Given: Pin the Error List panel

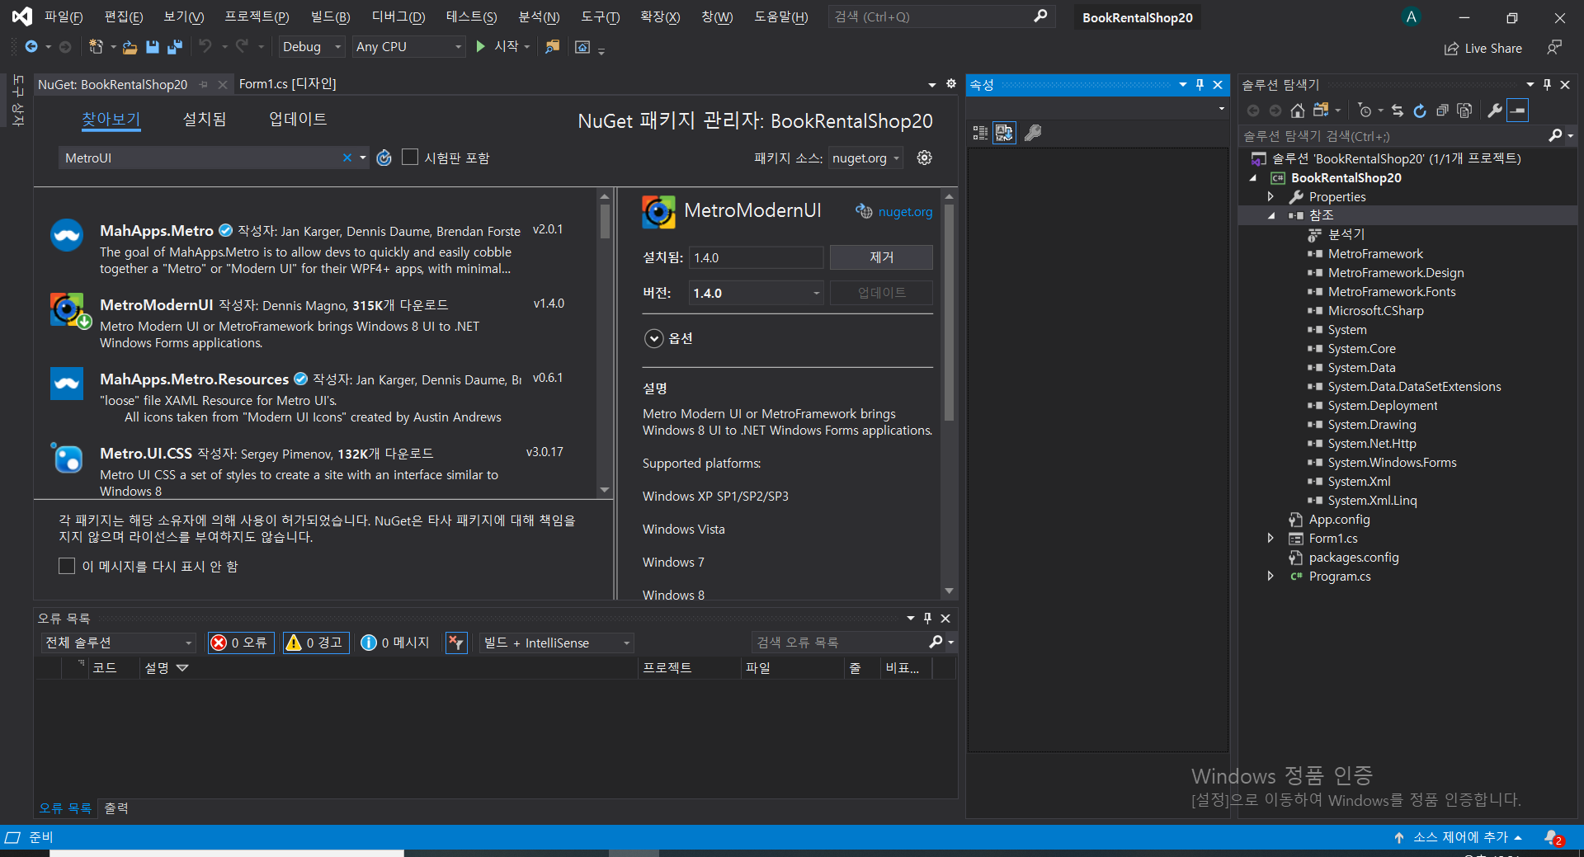Looking at the screenshot, I should [x=927, y=618].
